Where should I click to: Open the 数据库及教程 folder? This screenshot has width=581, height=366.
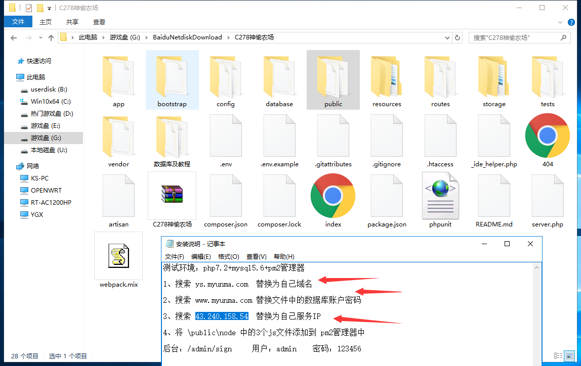[172, 136]
